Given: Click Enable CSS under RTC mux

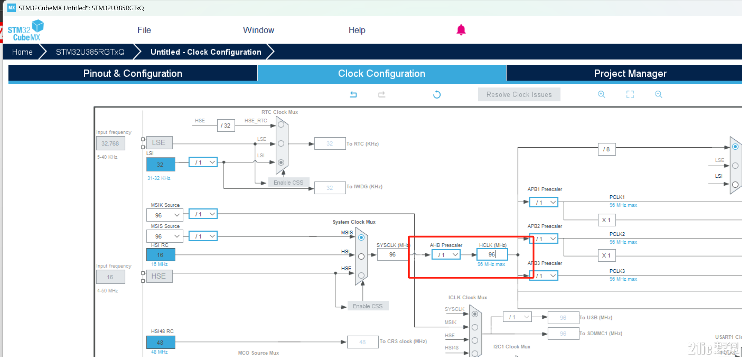Looking at the screenshot, I should [x=288, y=182].
